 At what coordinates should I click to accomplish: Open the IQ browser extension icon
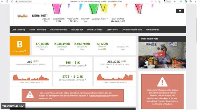click(181, 2)
